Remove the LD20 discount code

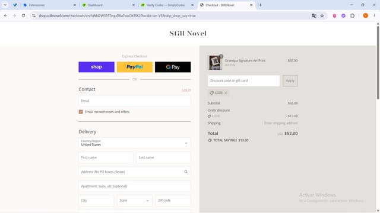coord(226,93)
